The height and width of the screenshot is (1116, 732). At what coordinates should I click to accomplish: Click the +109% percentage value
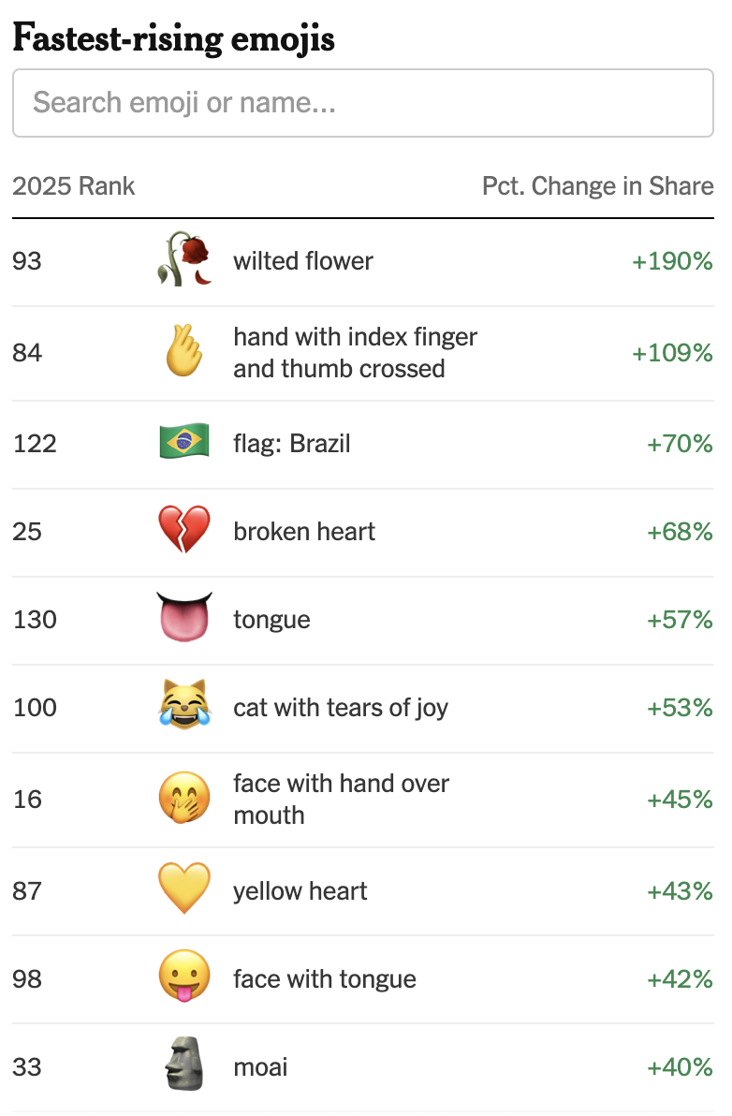[672, 352]
